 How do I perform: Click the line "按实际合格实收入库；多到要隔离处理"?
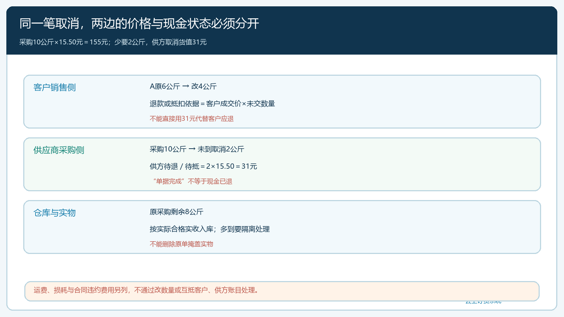(x=210, y=229)
